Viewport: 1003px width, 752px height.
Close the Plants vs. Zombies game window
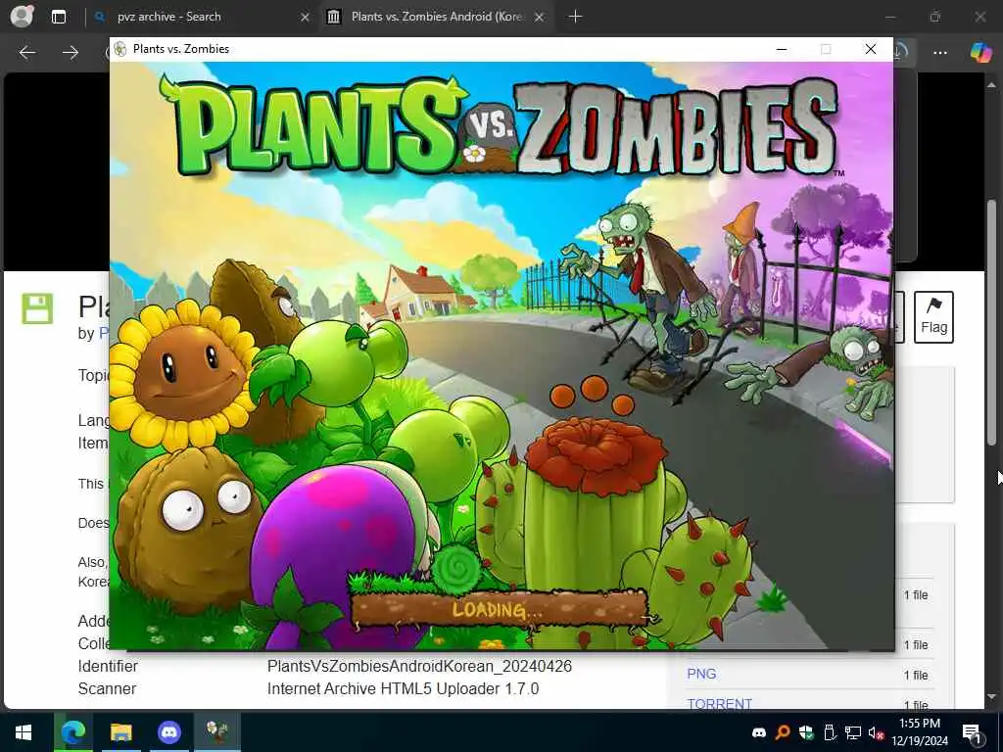click(x=871, y=49)
